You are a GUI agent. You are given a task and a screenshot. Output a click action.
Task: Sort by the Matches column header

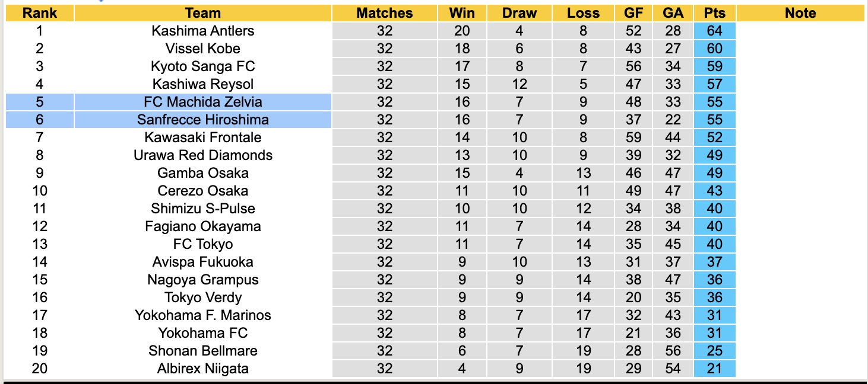[x=384, y=13]
